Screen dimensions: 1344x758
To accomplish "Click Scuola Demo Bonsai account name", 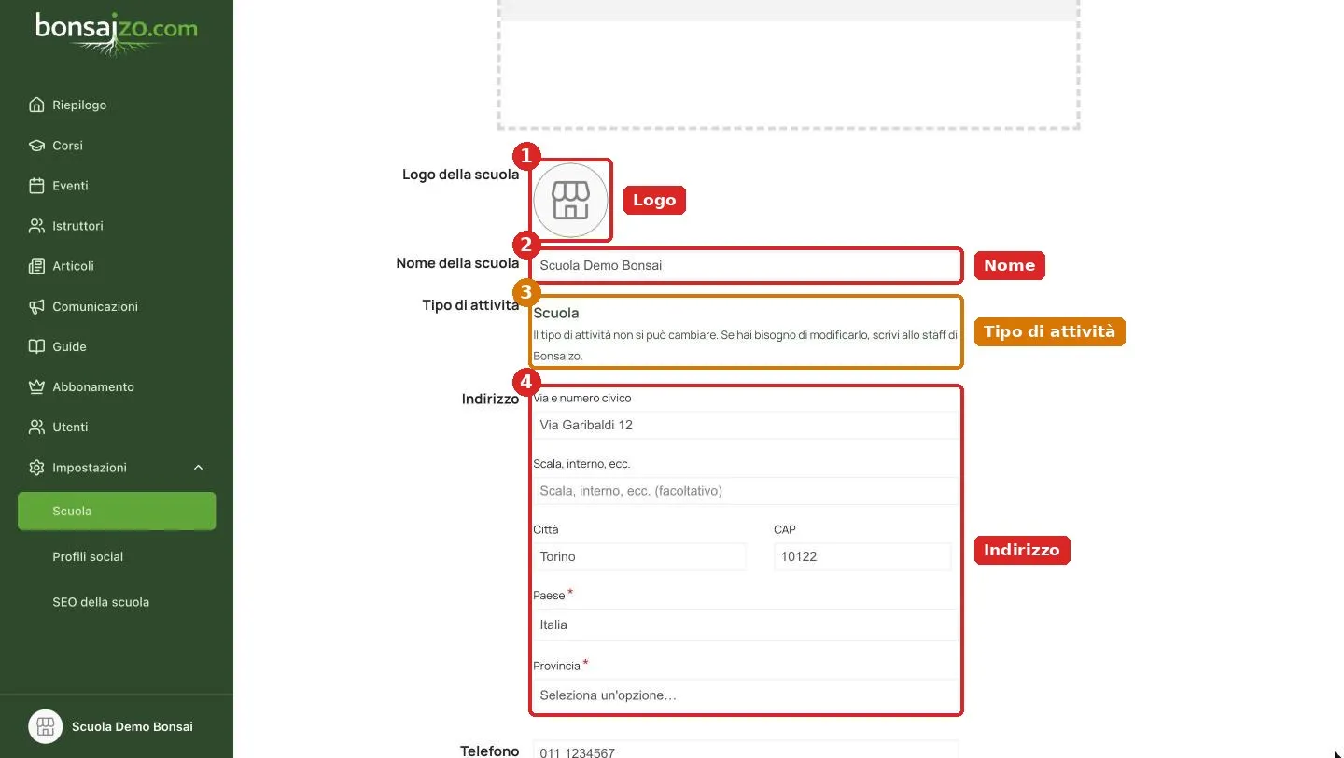I will click(133, 726).
